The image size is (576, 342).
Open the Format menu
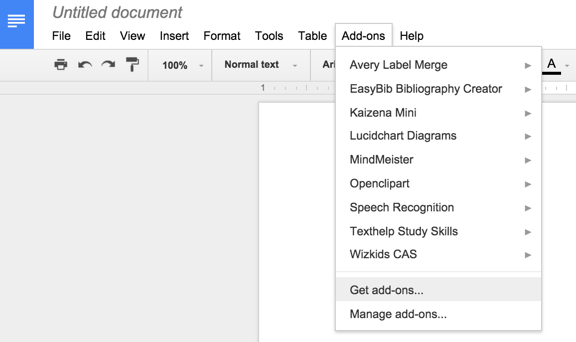(222, 36)
